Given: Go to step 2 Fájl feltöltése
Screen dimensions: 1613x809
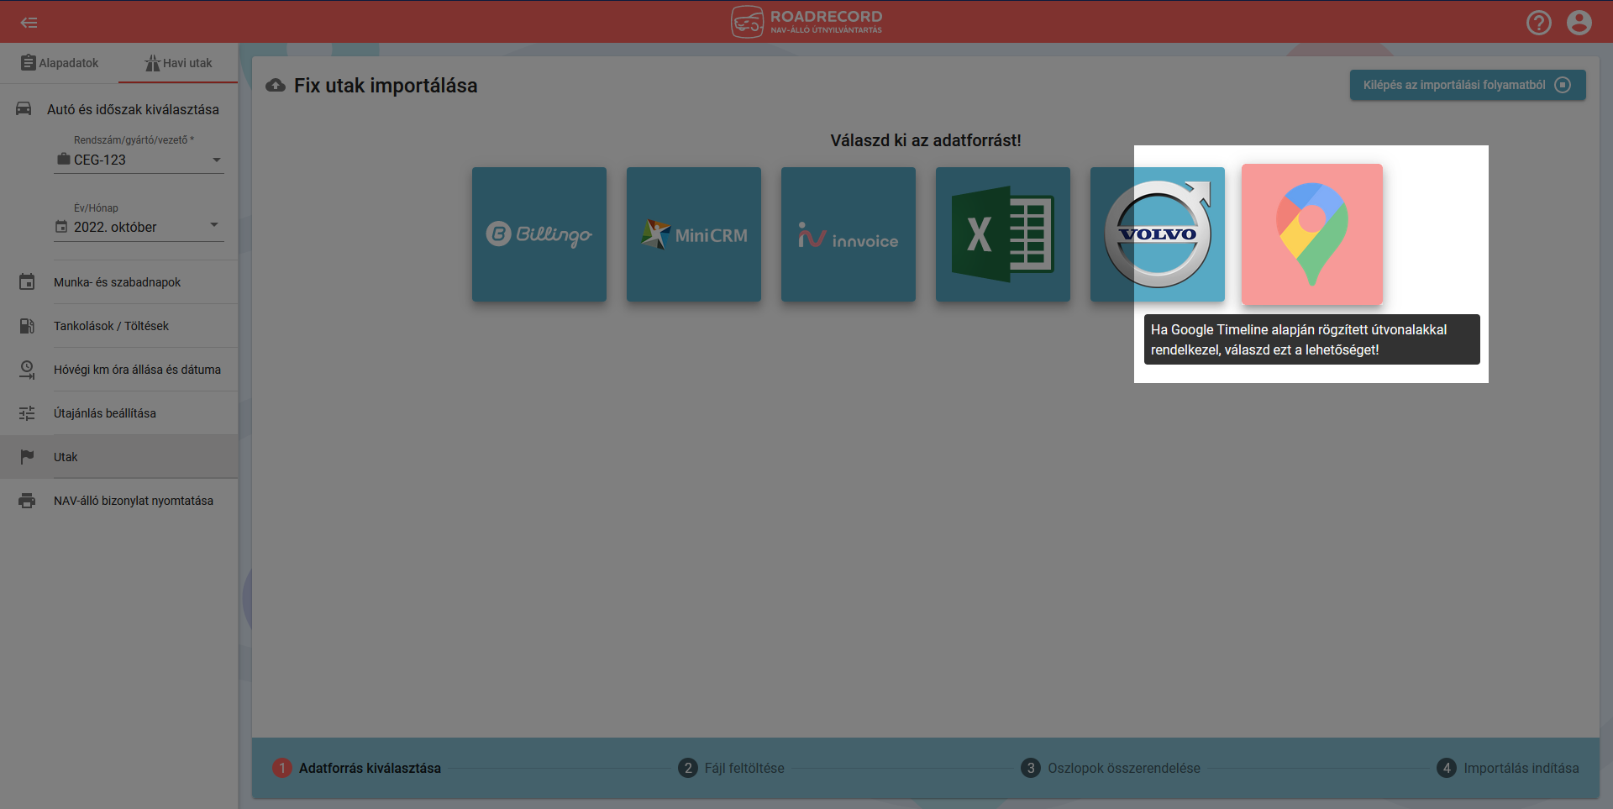Looking at the screenshot, I should (731, 768).
